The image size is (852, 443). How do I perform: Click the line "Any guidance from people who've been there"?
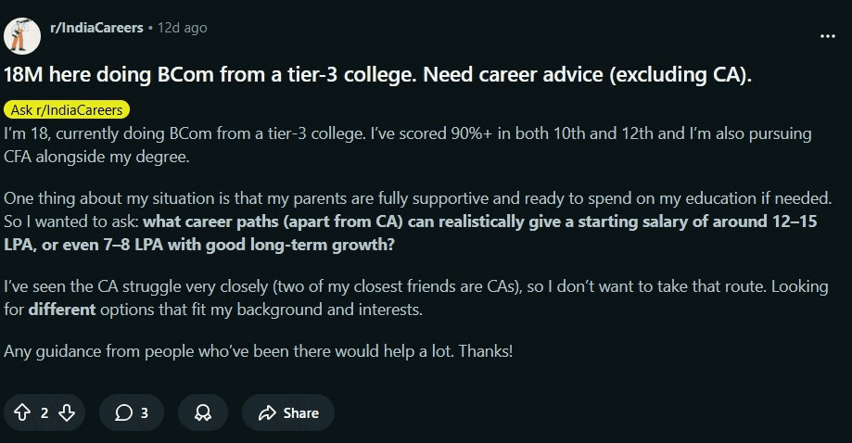[258, 352]
